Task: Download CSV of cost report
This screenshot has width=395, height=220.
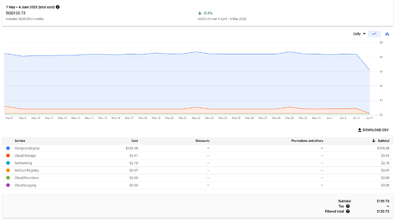Action: point(373,130)
